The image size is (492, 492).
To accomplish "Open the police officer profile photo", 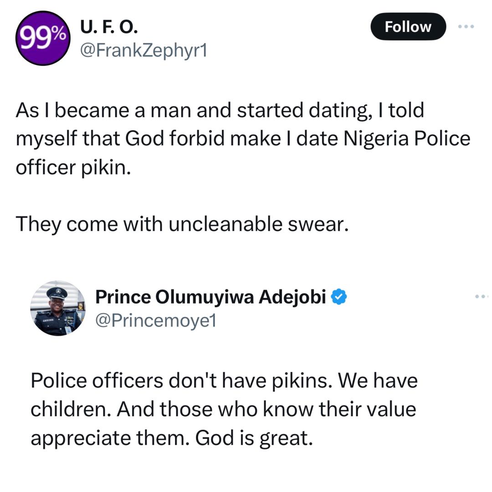I will pyautogui.click(x=58, y=308).
